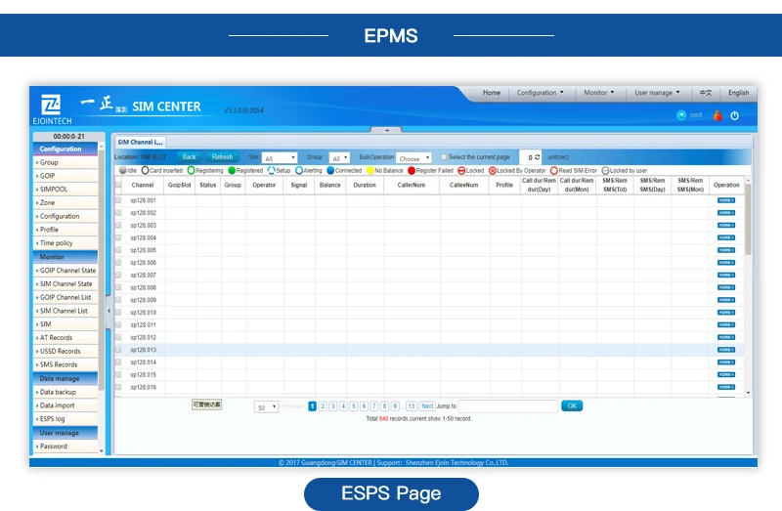Open the Sim filter dropdown
This screenshot has width=782, height=511.
click(x=280, y=158)
